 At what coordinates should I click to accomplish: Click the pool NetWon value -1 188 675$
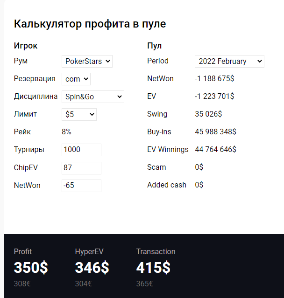point(214,79)
